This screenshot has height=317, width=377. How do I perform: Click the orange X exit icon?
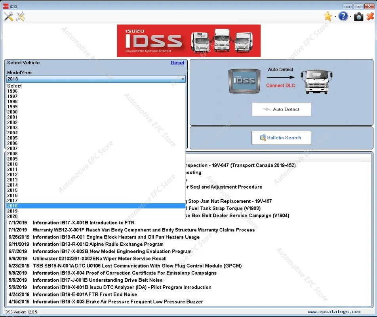click(x=370, y=17)
